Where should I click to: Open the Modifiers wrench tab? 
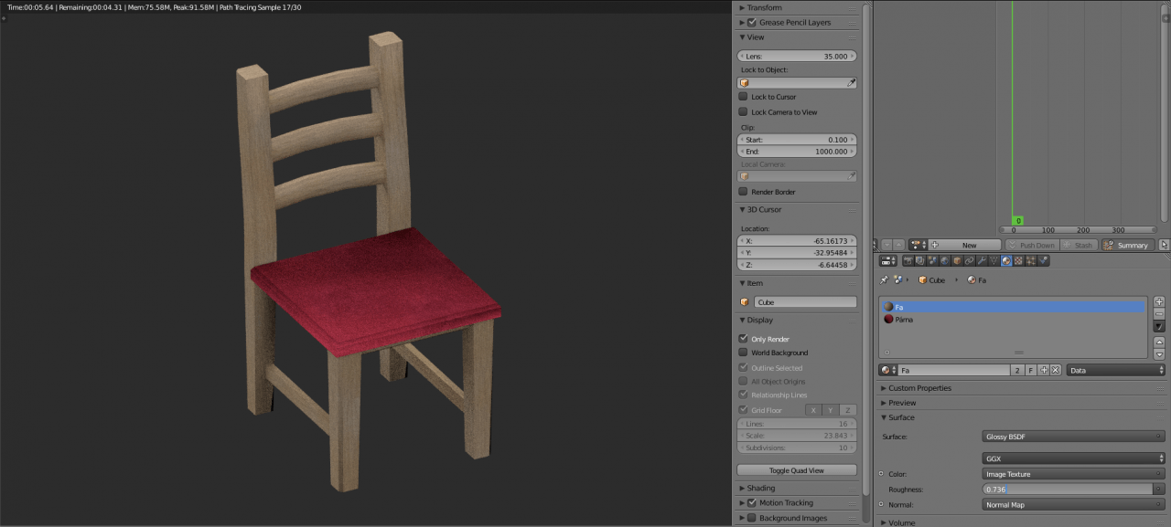point(982,261)
